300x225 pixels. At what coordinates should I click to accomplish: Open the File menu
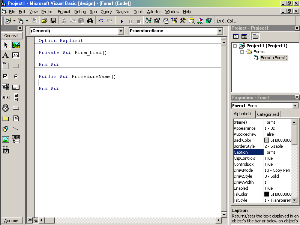click(12, 12)
